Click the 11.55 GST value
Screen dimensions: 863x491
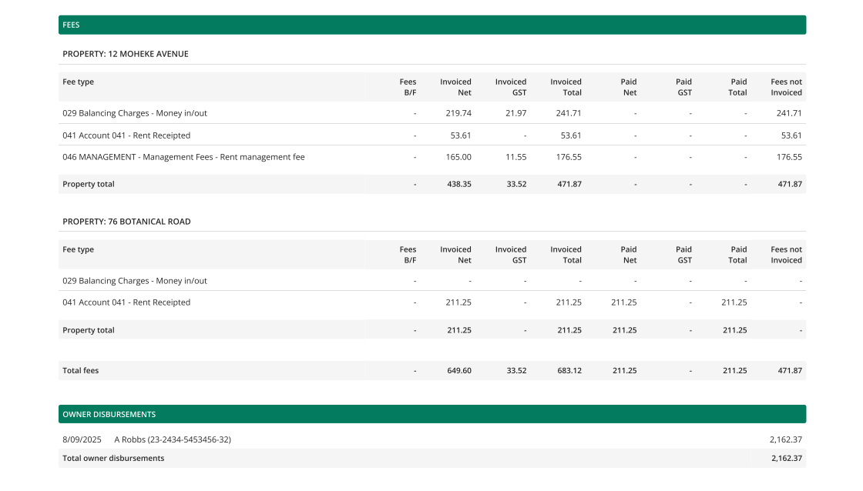(515, 157)
